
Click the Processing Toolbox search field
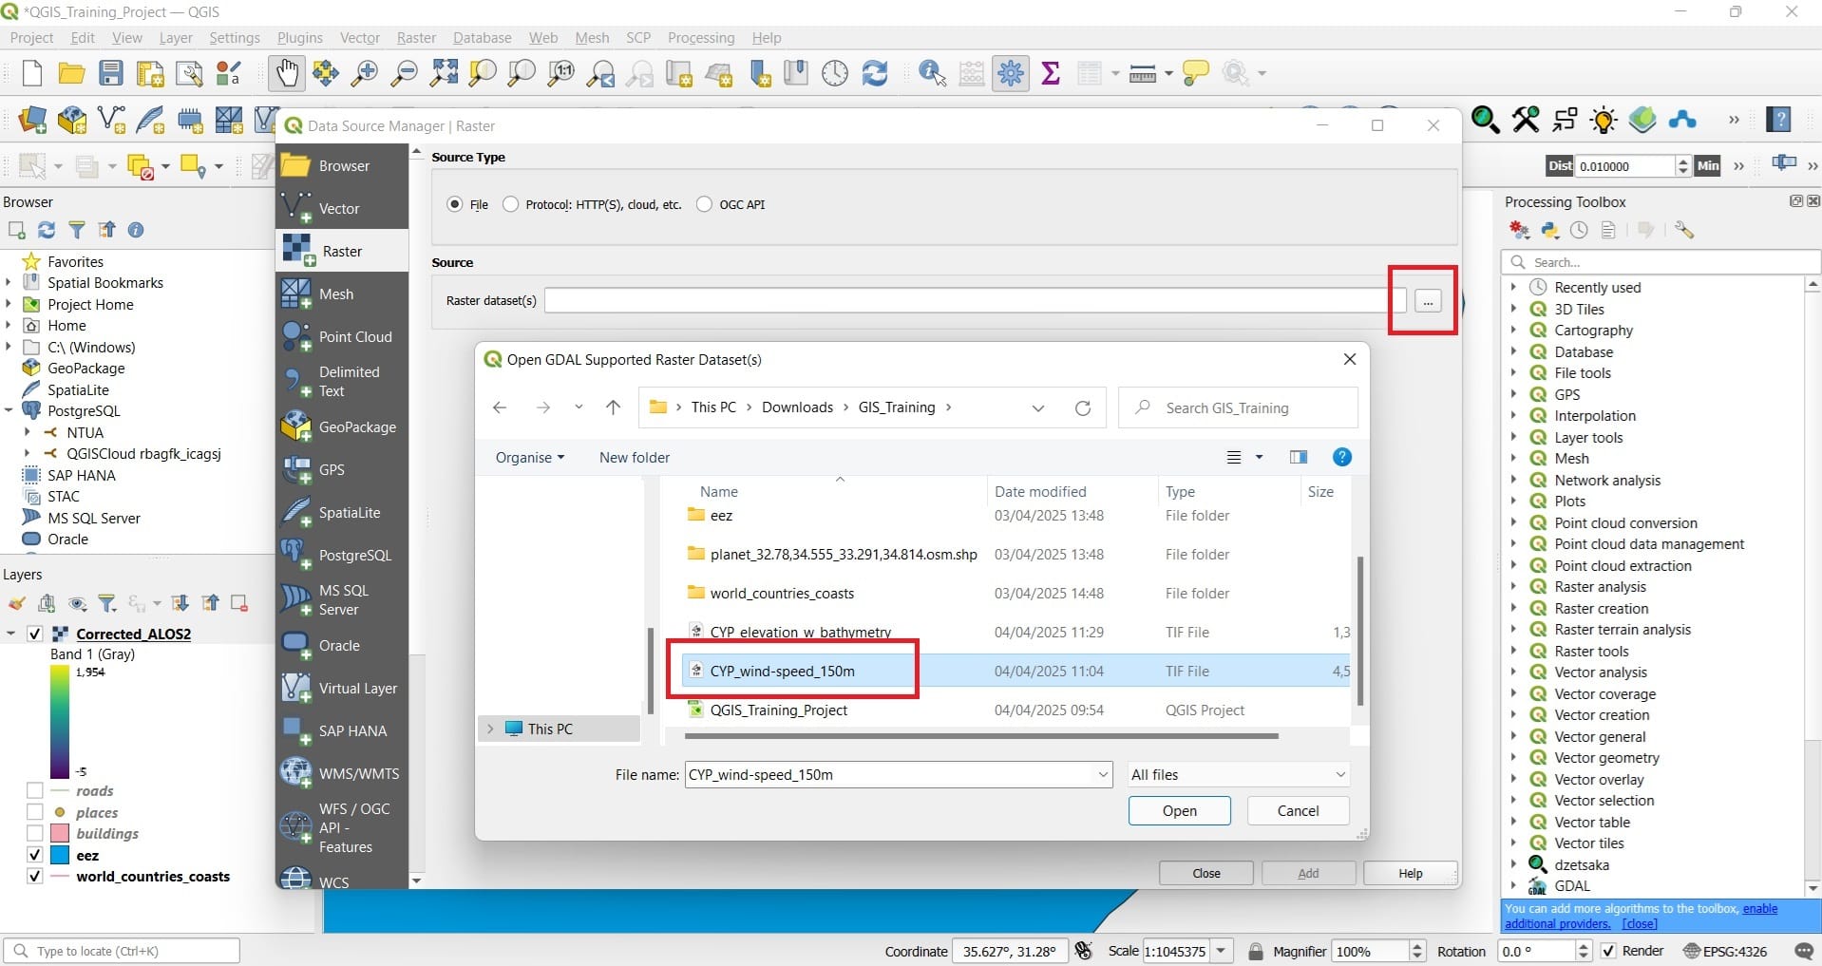click(x=1661, y=262)
